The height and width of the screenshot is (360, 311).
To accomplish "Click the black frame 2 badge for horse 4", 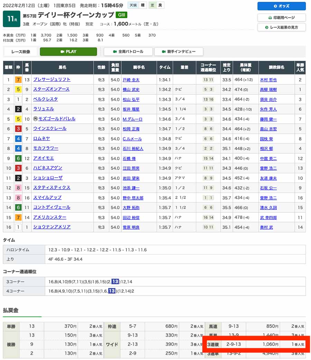I will 18,109.
